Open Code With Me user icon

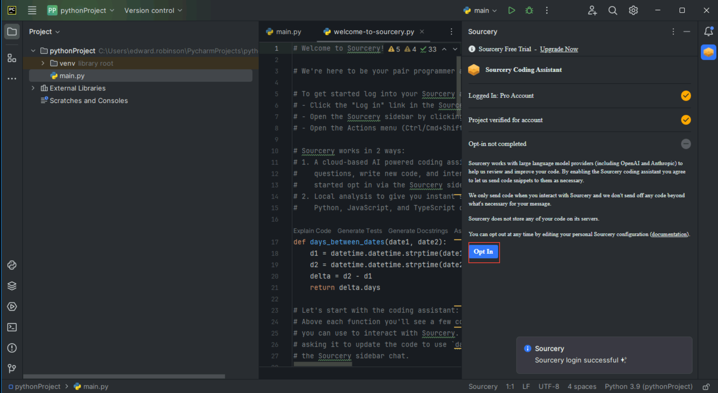pyautogui.click(x=592, y=10)
